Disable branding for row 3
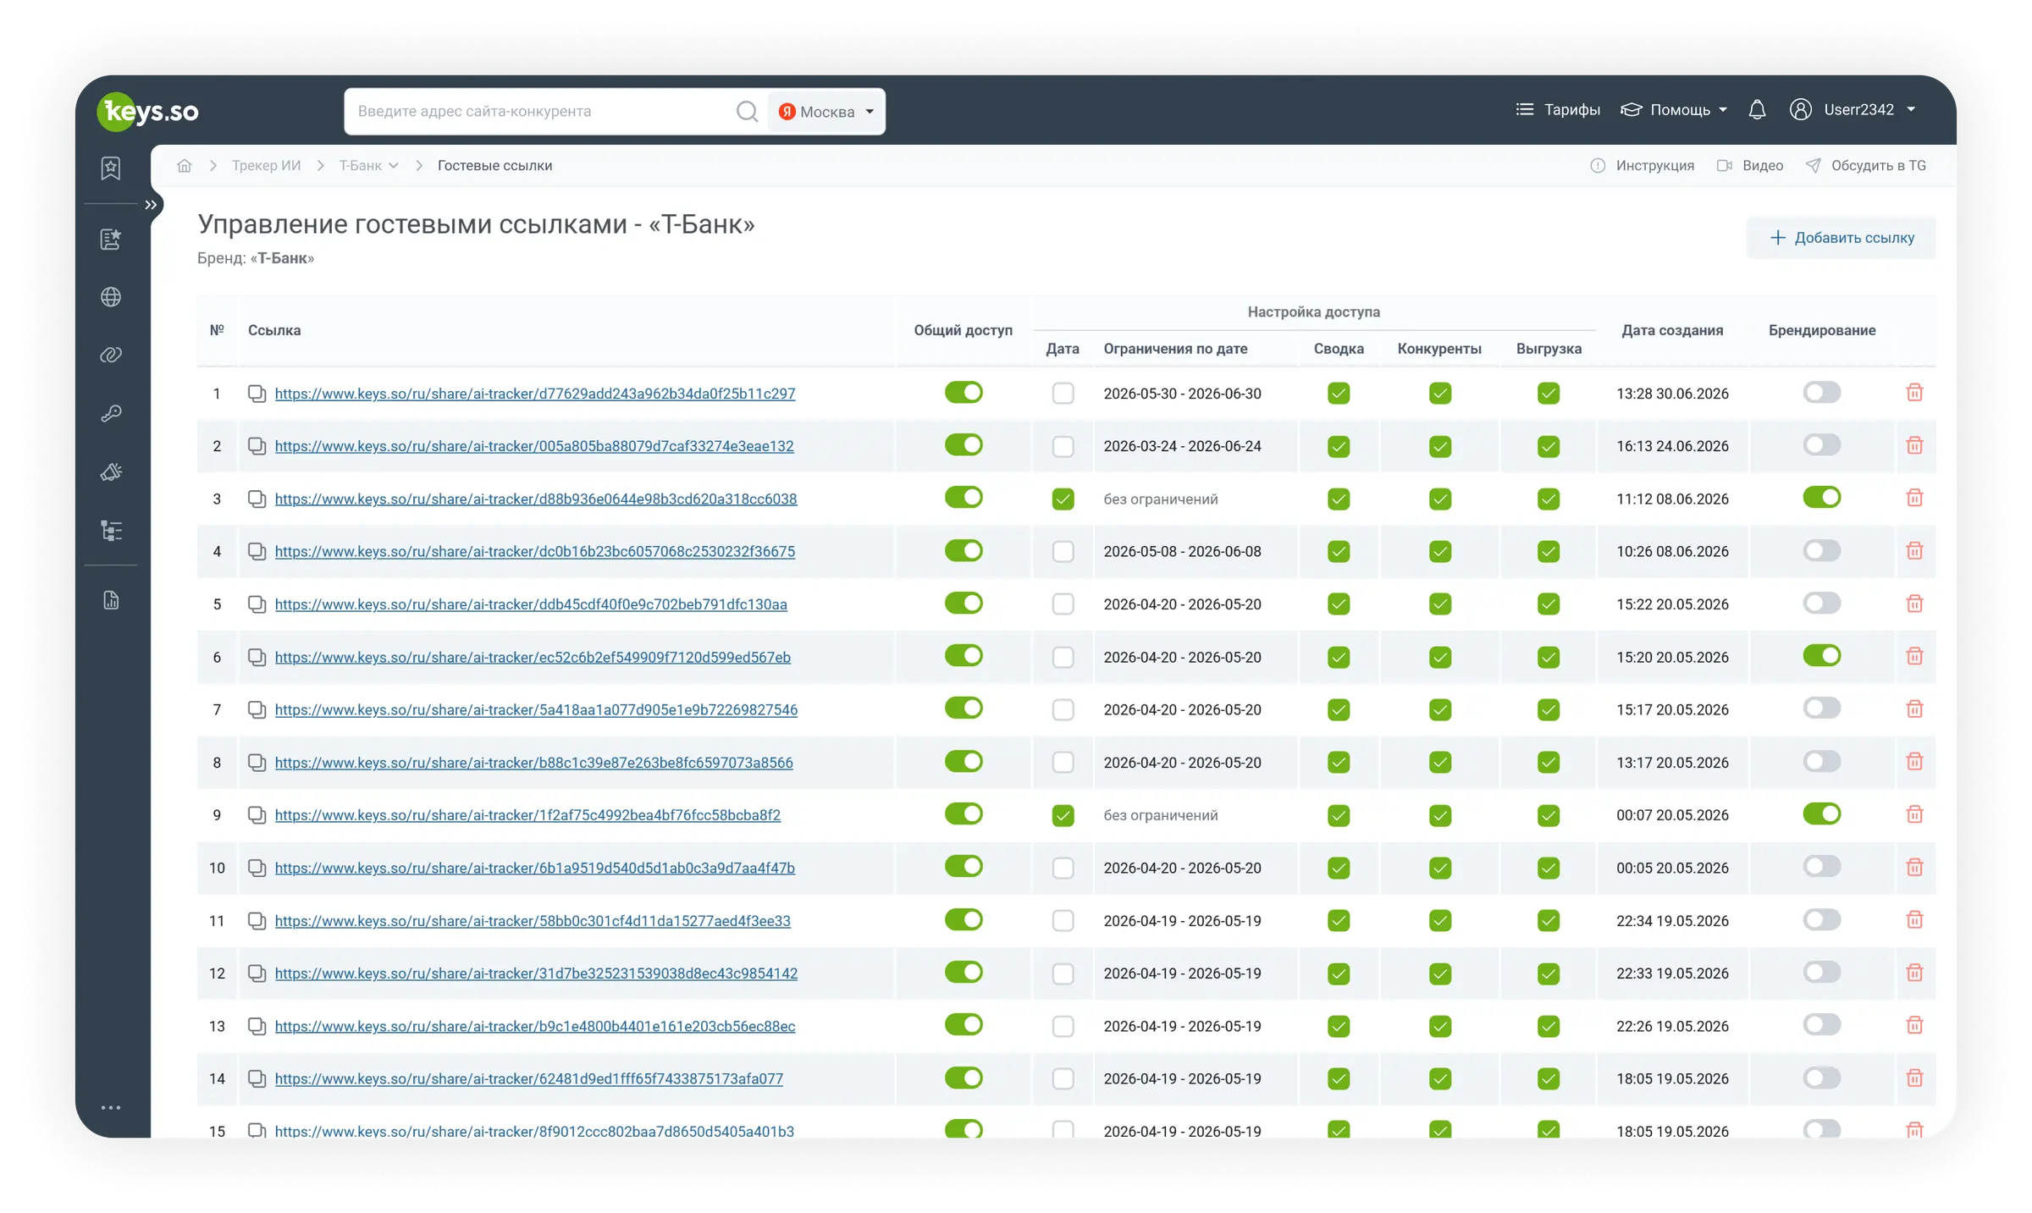2032x1213 pixels. (1822, 497)
